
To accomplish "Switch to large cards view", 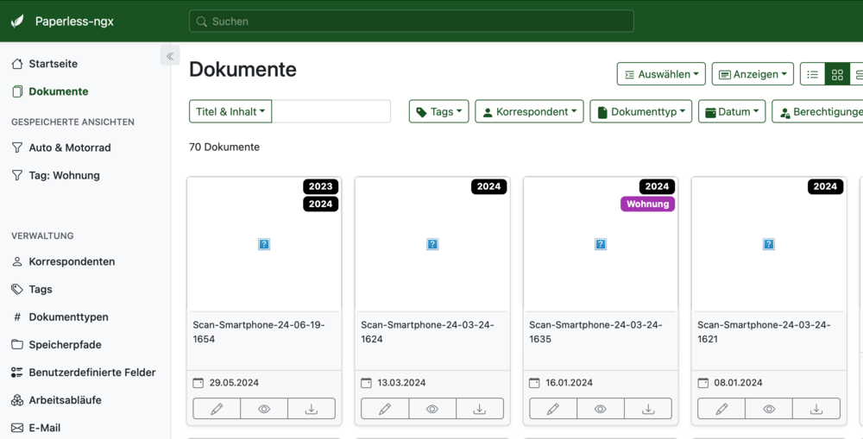I will [x=857, y=74].
